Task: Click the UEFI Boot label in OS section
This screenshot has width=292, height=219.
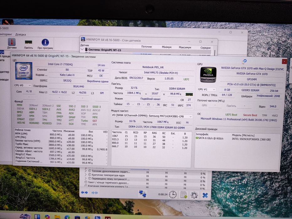Action: (x=231, y=115)
